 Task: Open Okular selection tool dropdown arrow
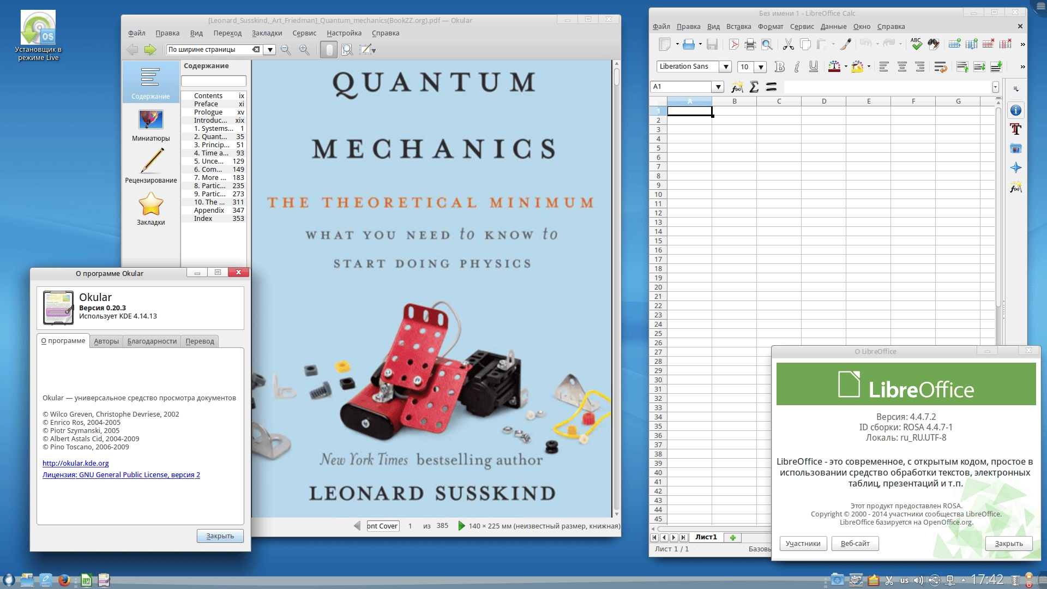click(374, 50)
